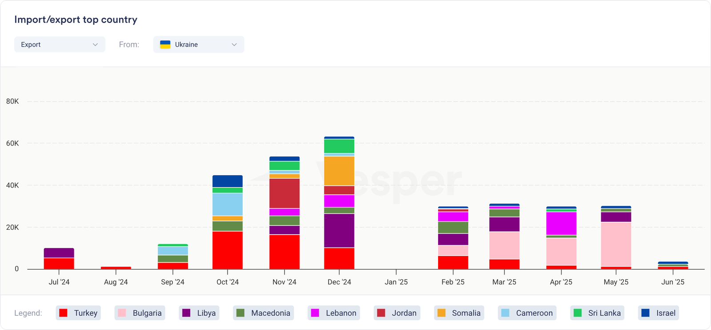Click the Israel blue legend square

click(x=646, y=313)
